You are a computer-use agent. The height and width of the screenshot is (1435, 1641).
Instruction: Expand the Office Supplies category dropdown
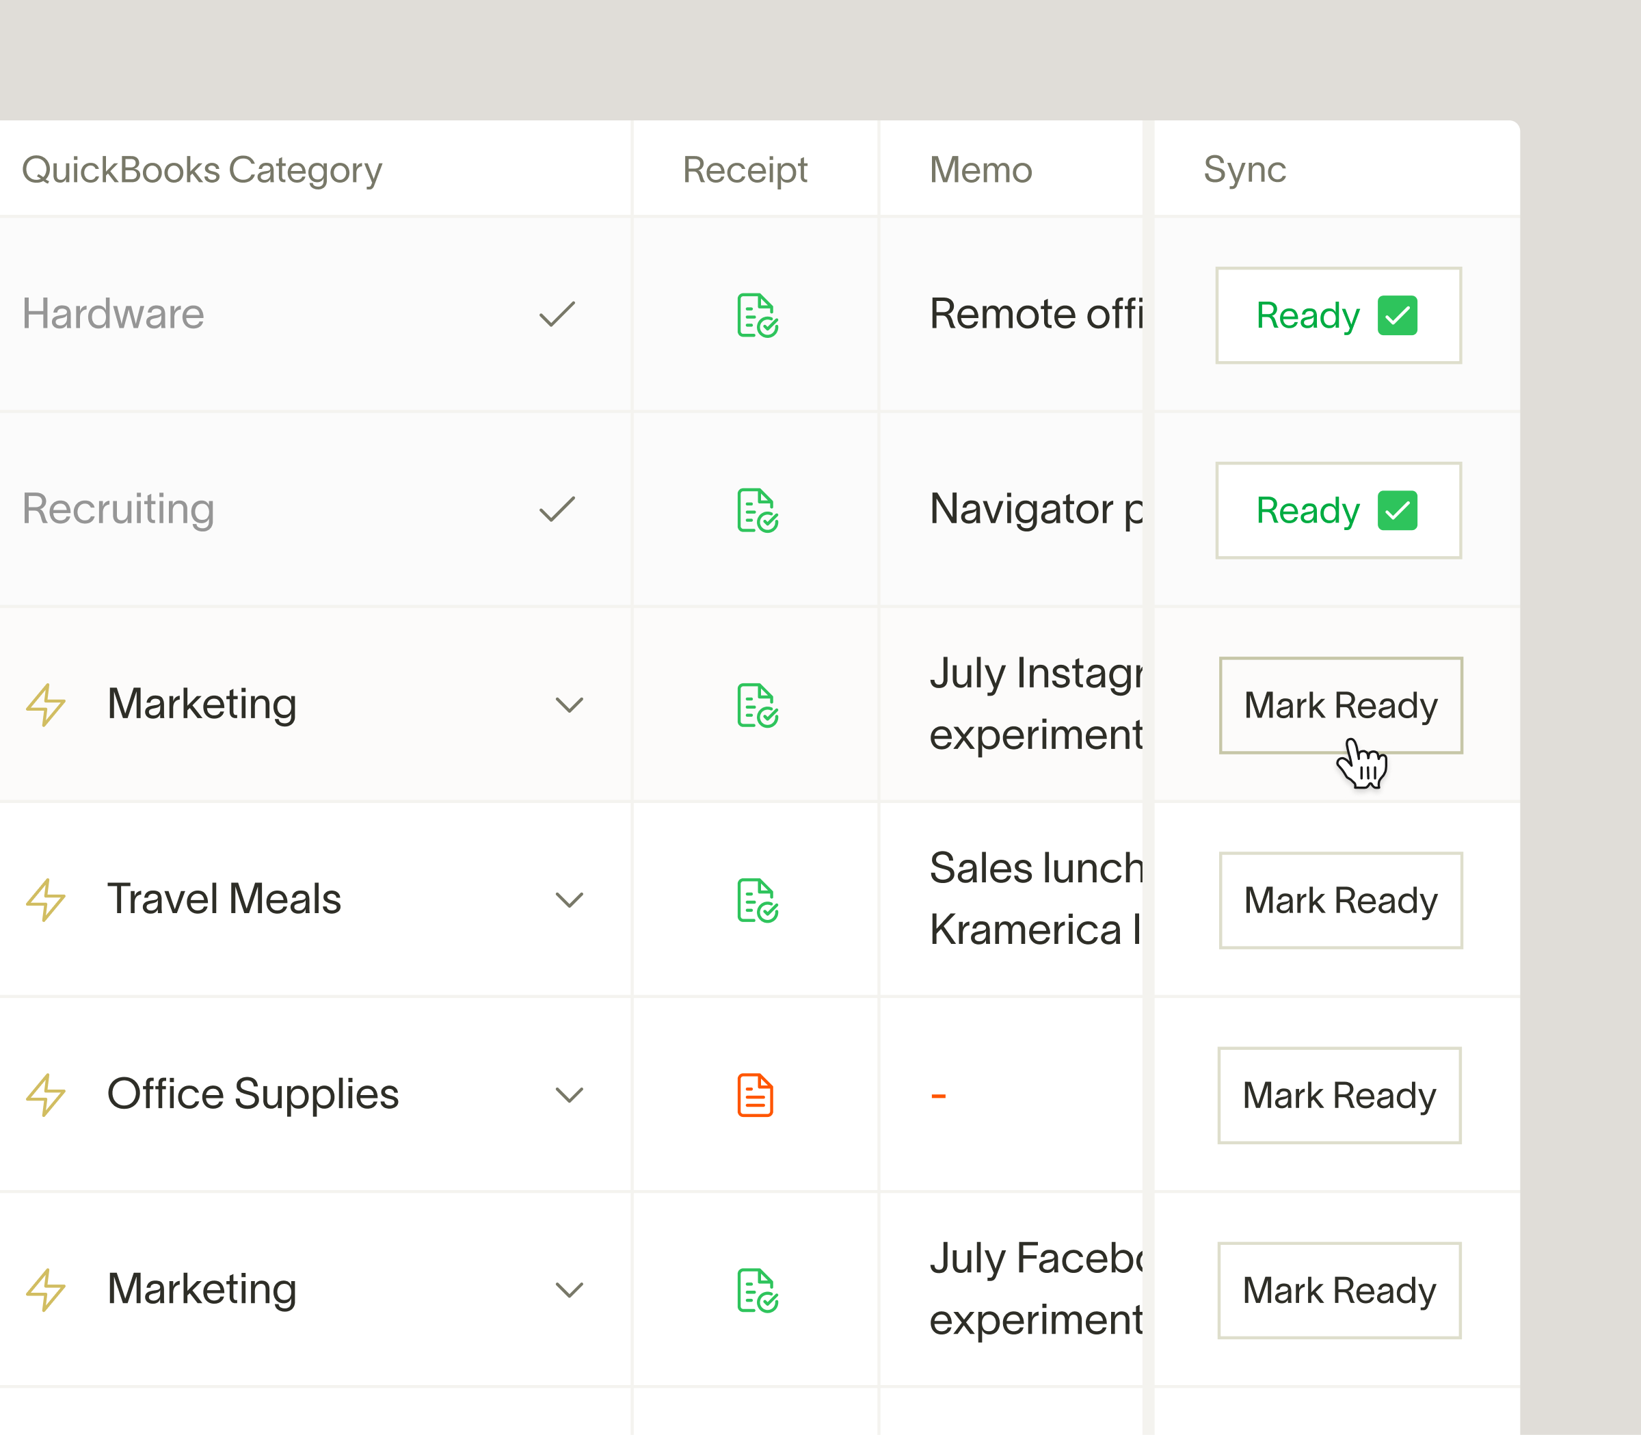tap(568, 1094)
